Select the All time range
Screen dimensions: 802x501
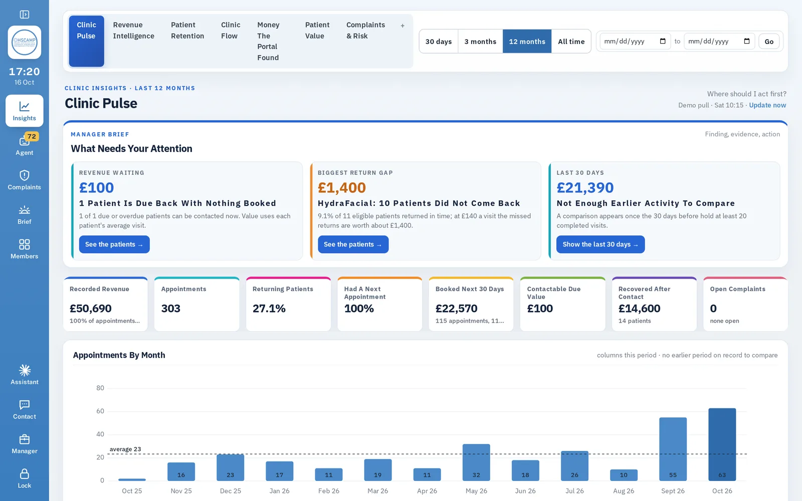click(x=571, y=42)
